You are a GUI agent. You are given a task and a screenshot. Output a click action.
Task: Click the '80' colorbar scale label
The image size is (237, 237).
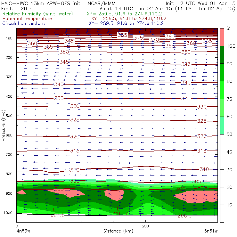(229, 81)
